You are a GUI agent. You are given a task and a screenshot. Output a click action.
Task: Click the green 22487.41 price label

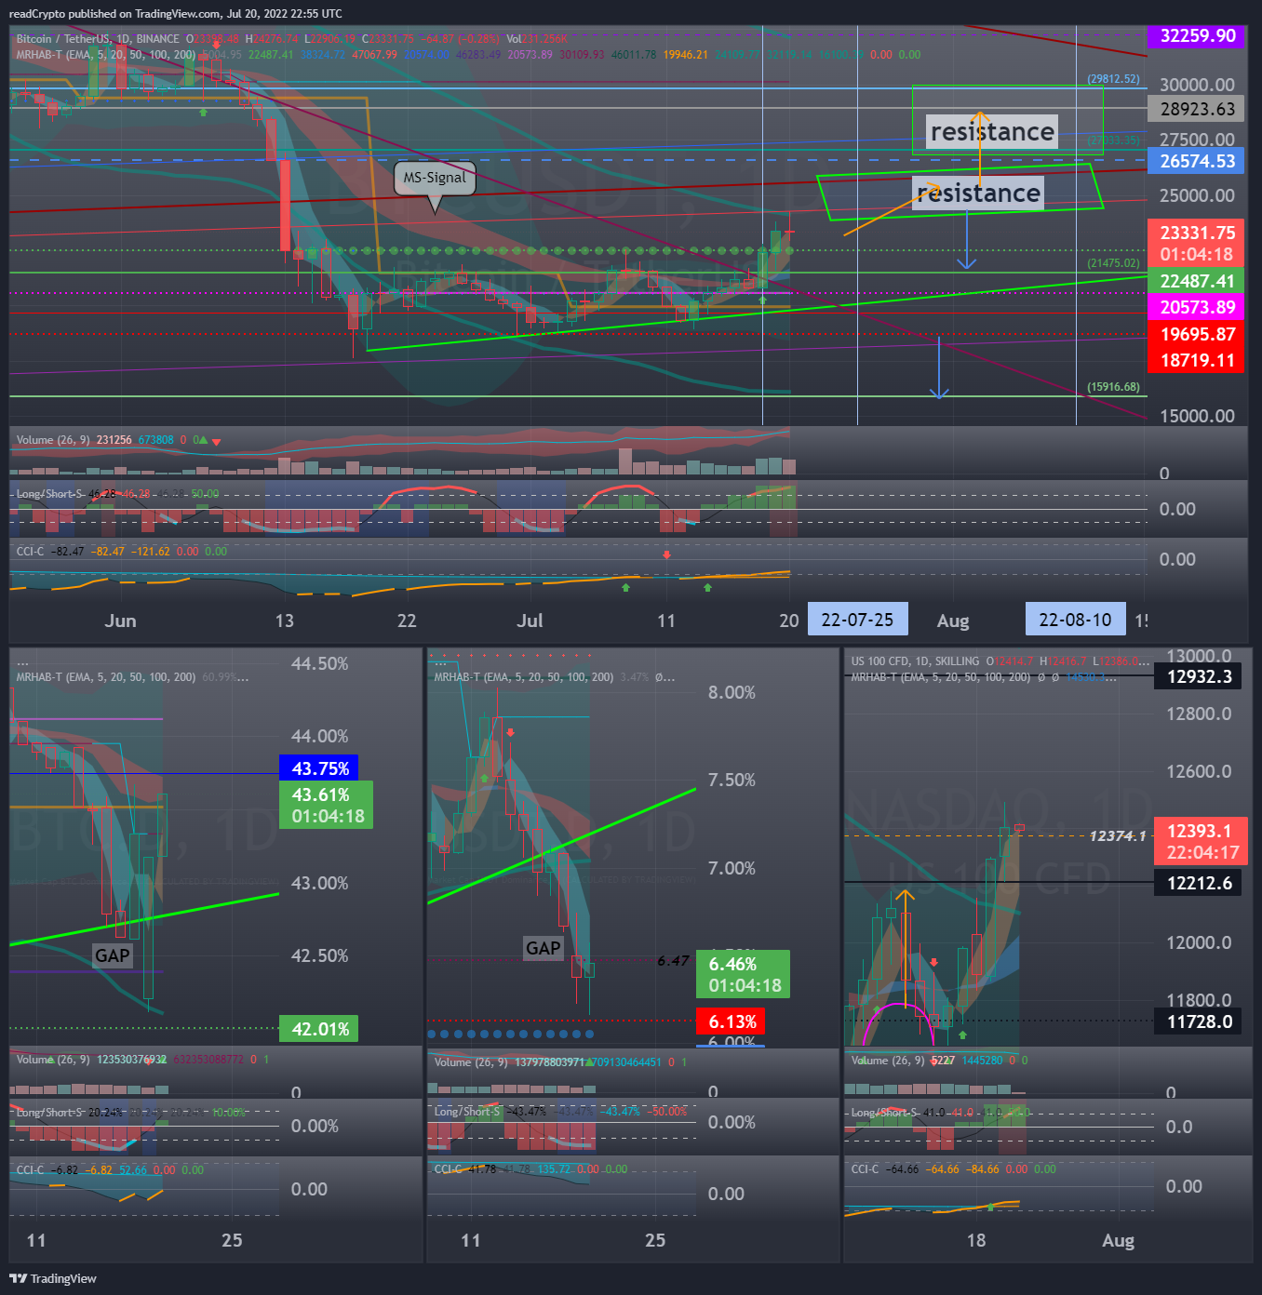tap(1197, 281)
